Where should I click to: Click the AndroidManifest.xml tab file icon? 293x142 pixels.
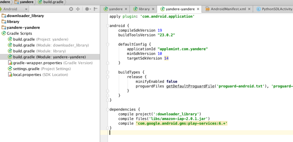(207, 9)
